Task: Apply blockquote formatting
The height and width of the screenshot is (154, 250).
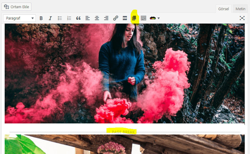Action: 78,18
